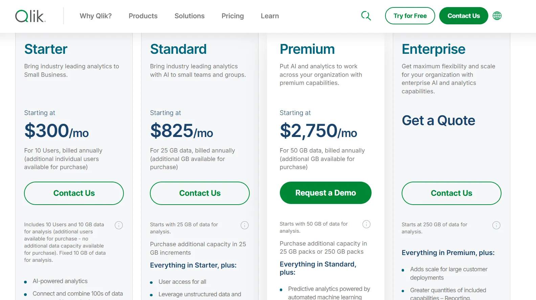Expand the Learn menu
The width and height of the screenshot is (536, 300).
270,16
